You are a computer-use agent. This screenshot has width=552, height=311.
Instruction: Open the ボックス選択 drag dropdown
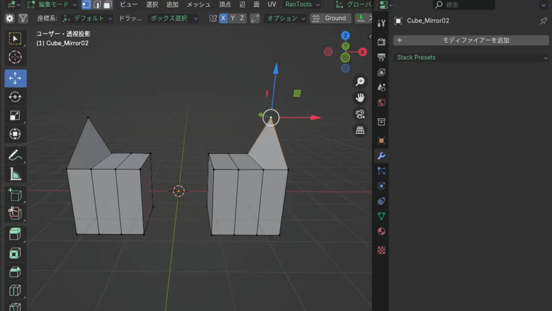173,18
